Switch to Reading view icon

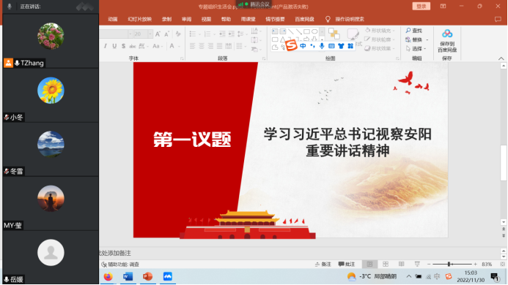(401, 264)
